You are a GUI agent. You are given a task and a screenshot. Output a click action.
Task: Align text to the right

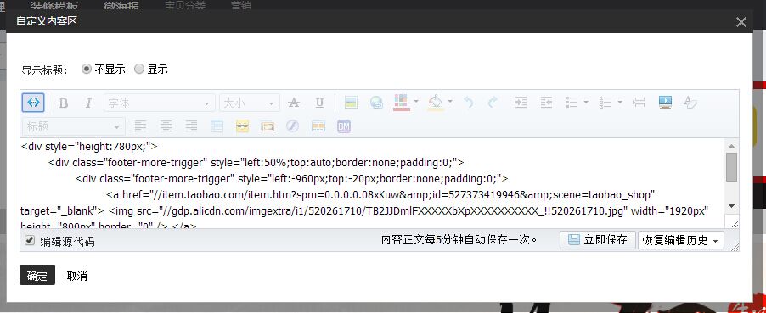pos(191,126)
